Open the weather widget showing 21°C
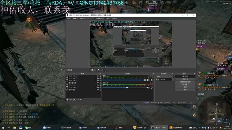The width and height of the screenshot is (232, 130). pyautogui.click(x=193, y=127)
